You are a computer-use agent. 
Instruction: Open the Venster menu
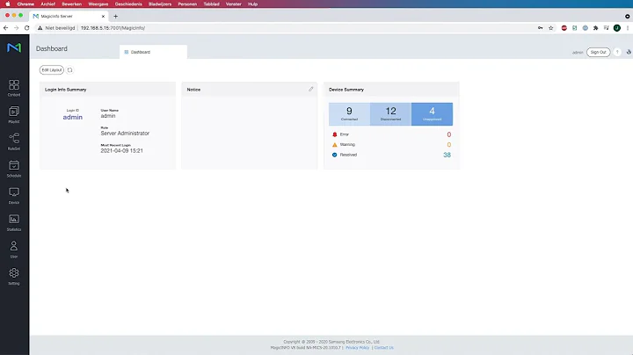pos(233,4)
